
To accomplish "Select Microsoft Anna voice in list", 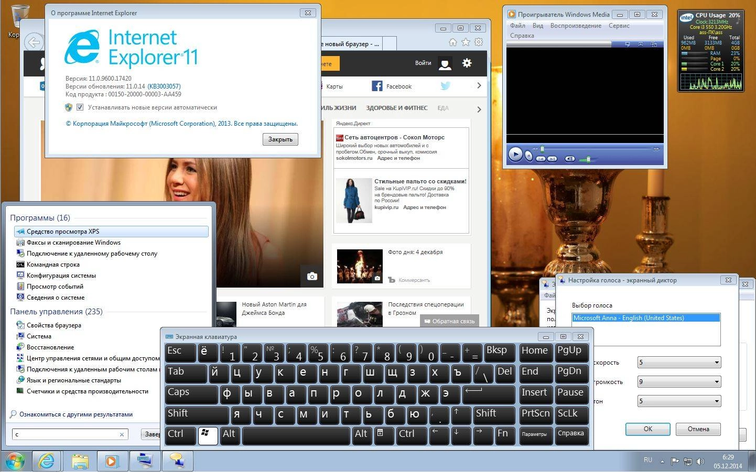I will [646, 318].
